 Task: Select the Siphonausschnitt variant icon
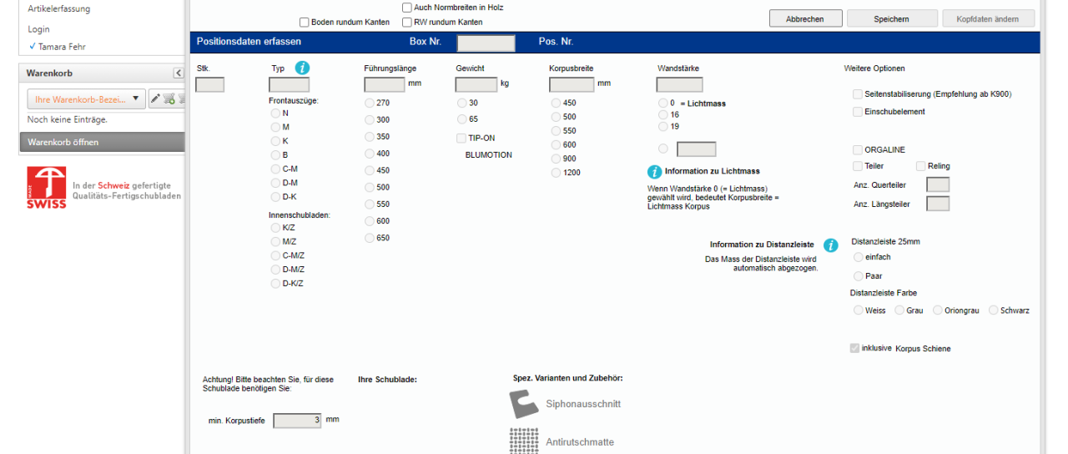pyautogui.click(x=524, y=404)
